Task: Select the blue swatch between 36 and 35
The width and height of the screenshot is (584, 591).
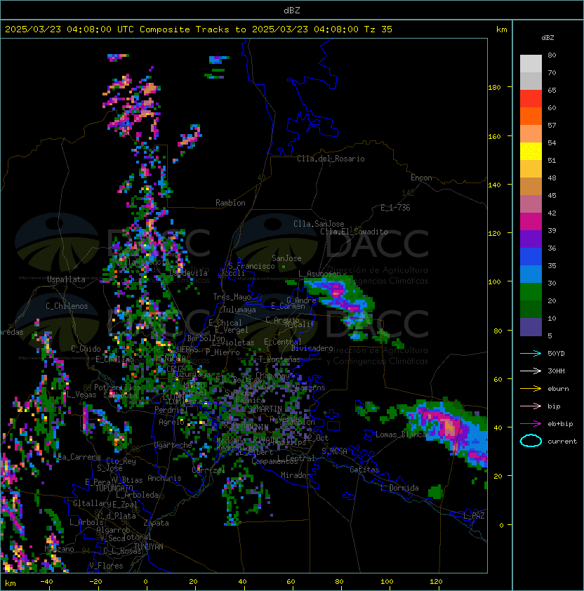Action: pos(531,257)
